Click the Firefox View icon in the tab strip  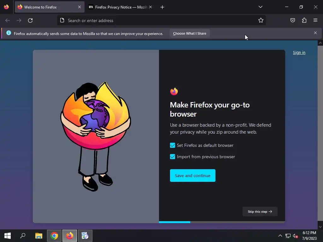[6, 7]
